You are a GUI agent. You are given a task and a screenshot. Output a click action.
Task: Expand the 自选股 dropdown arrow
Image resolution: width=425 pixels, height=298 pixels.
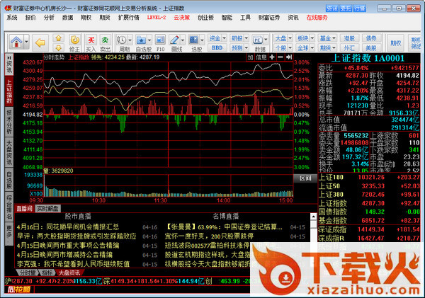[x=149, y=40]
